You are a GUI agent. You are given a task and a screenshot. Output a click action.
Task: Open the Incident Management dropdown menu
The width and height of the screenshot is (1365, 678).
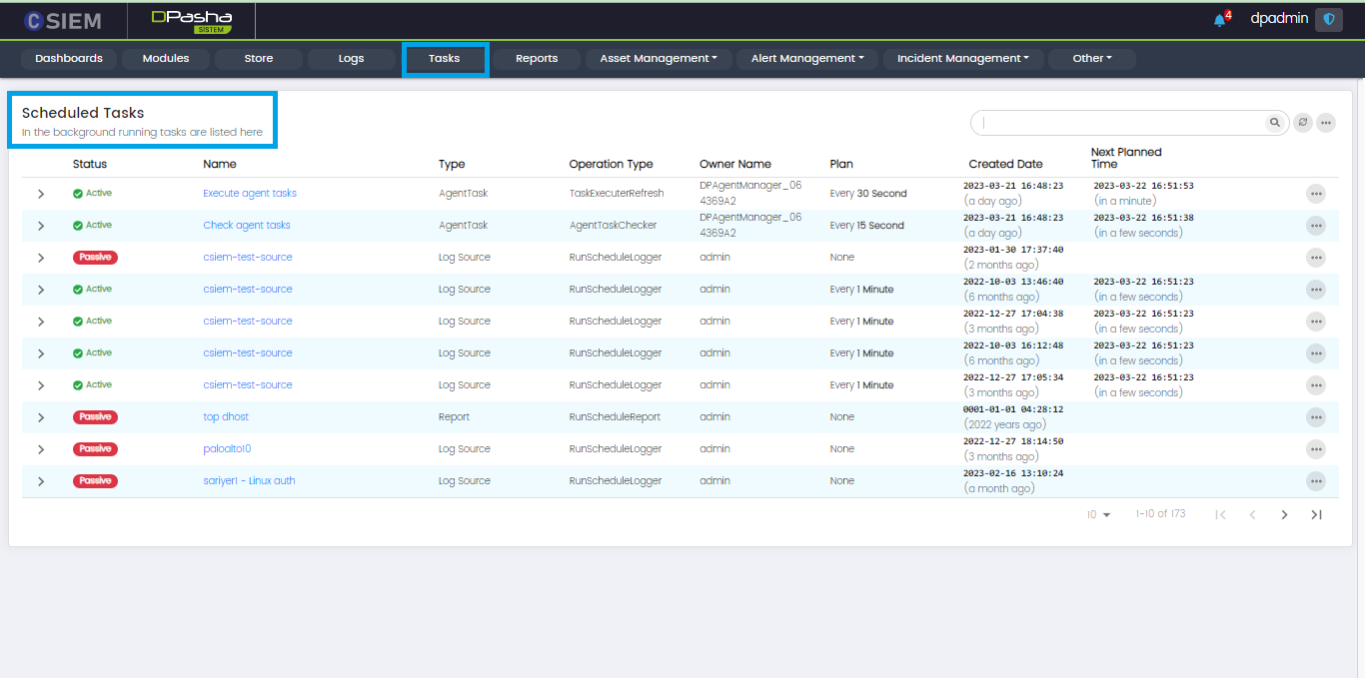962,59
